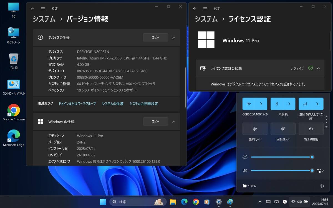This screenshot has width=333, height=208.
Task: Collapse ライセンス認証の状態 section
Action: [x=318, y=68]
